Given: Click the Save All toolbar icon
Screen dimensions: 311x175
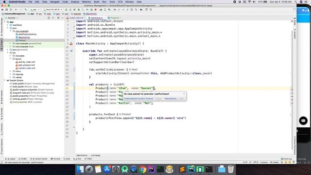Looking at the screenshot, I should [6, 10].
